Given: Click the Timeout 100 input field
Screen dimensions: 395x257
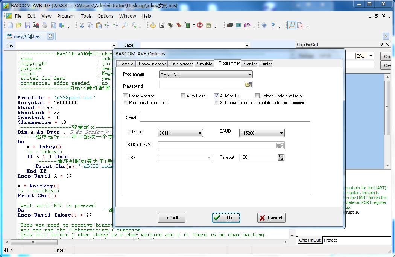Looking at the screenshot, I should (x=258, y=158).
